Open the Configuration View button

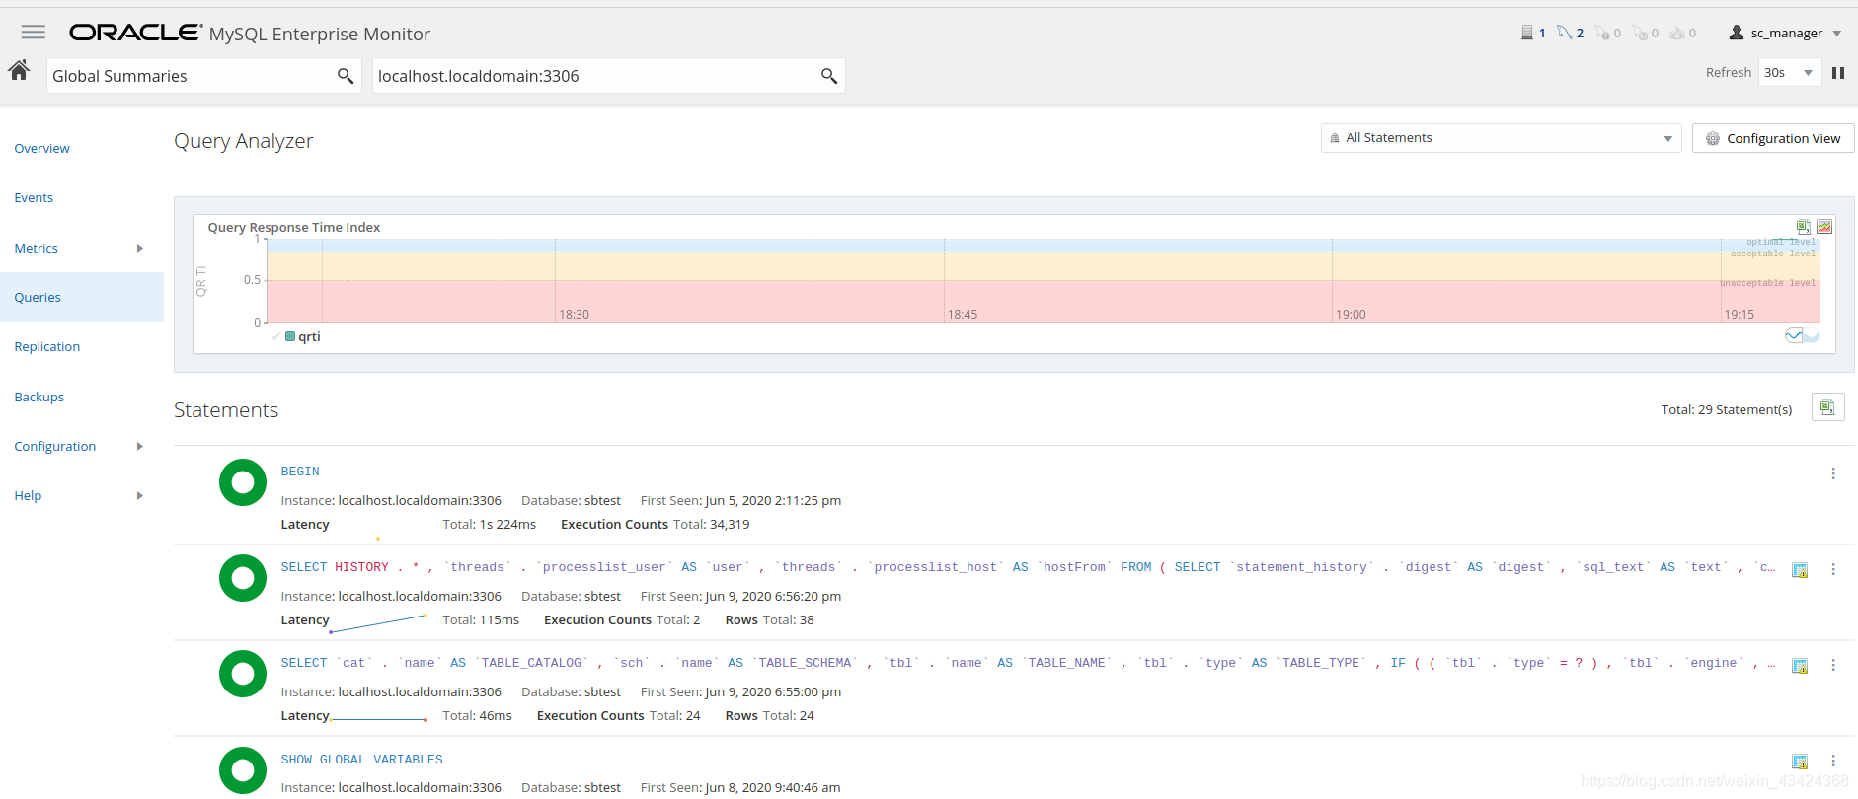(1773, 138)
